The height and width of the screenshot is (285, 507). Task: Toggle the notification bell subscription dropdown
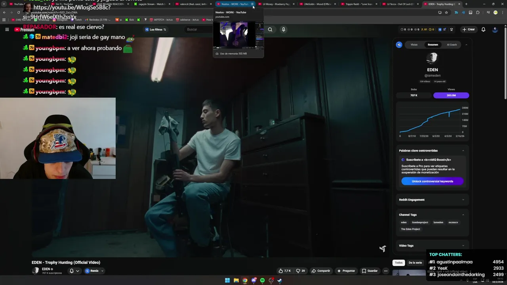click(74, 271)
